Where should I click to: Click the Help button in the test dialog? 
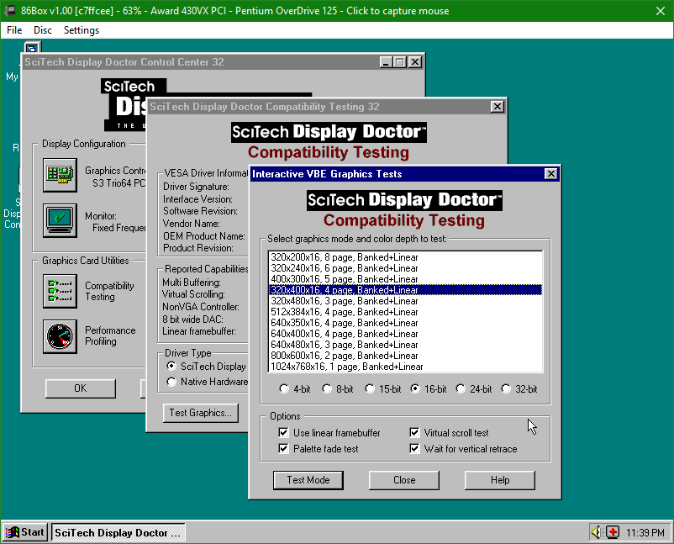[x=499, y=480]
